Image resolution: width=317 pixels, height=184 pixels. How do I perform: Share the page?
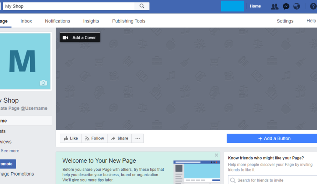119,138
